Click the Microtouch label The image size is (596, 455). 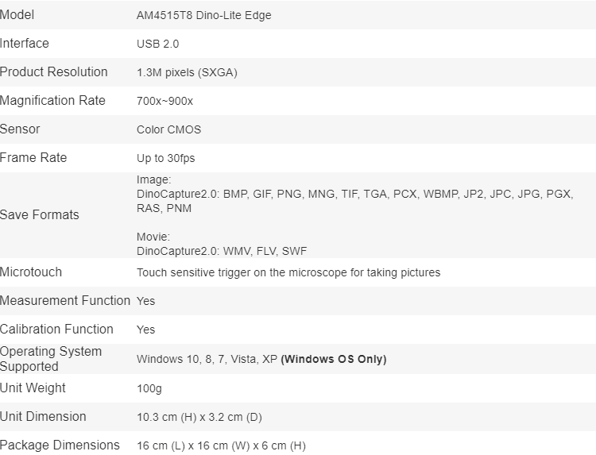click(31, 272)
